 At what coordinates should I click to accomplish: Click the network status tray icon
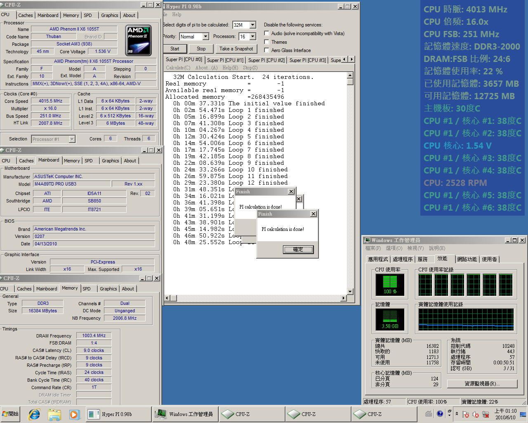coord(486,414)
